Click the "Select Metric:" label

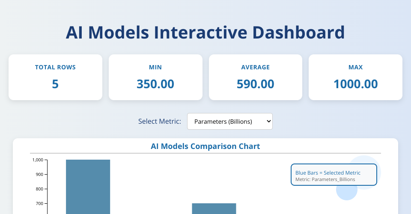coord(160,122)
